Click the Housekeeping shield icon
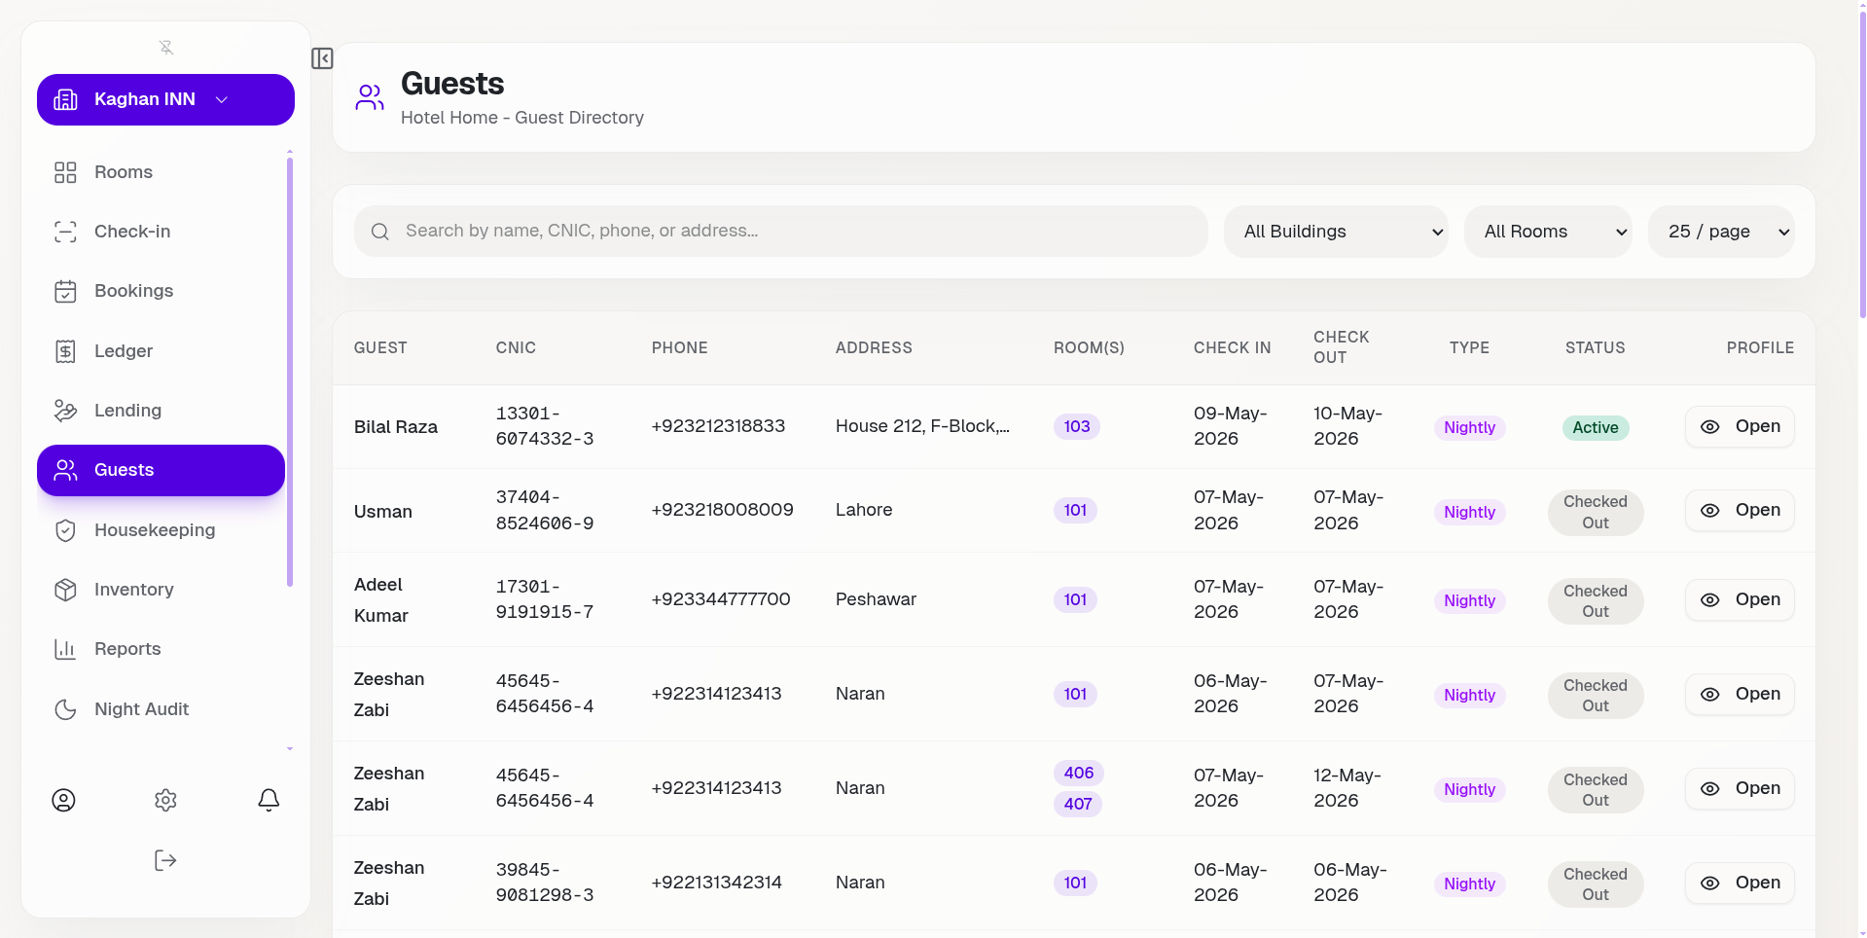 tap(65, 530)
